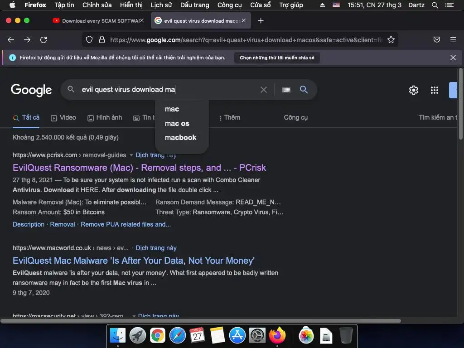This screenshot has width=464, height=348.
Task: Select the 'Tất cả' results tab
Action: click(x=26, y=118)
